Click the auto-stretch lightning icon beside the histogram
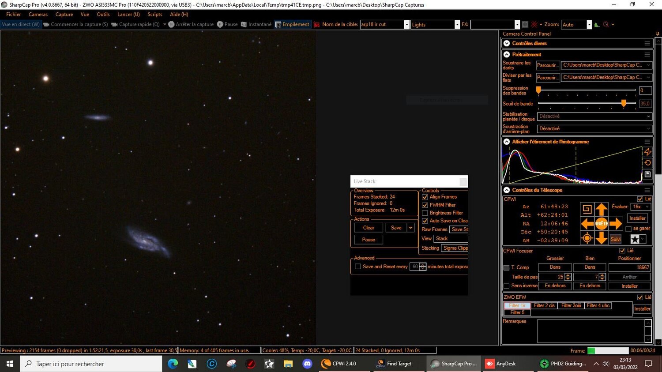Image resolution: width=662 pixels, height=372 pixels. [647, 152]
